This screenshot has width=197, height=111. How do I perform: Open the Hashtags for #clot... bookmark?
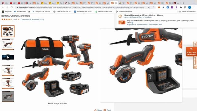(x=83, y=11)
